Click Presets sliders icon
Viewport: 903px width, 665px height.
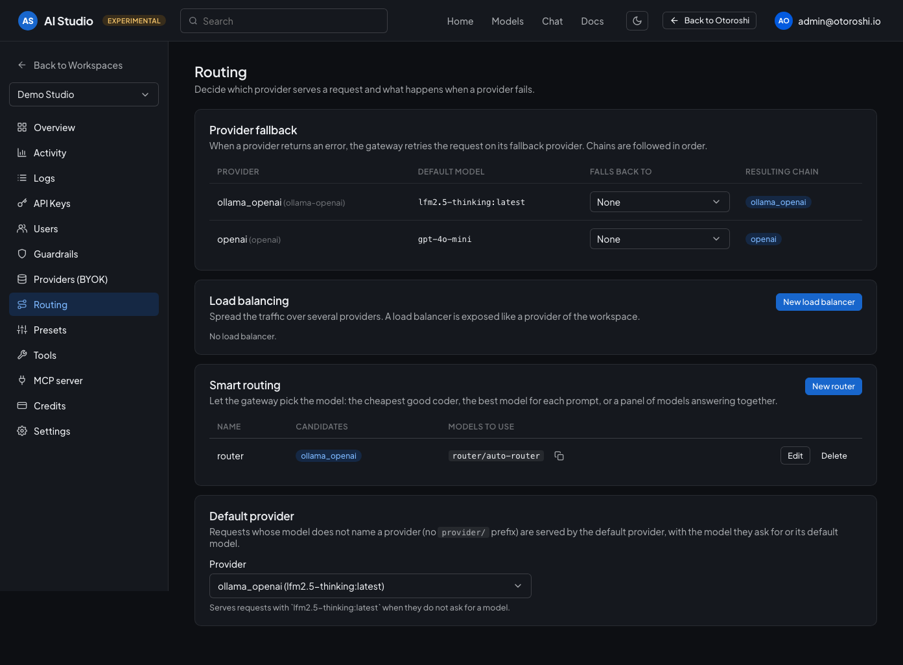tap(22, 330)
